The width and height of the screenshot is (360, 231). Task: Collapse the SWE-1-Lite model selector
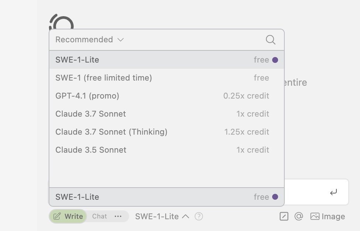click(x=162, y=216)
